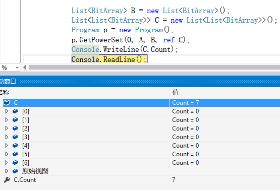Click the cube icon beside [3]

point(15,137)
